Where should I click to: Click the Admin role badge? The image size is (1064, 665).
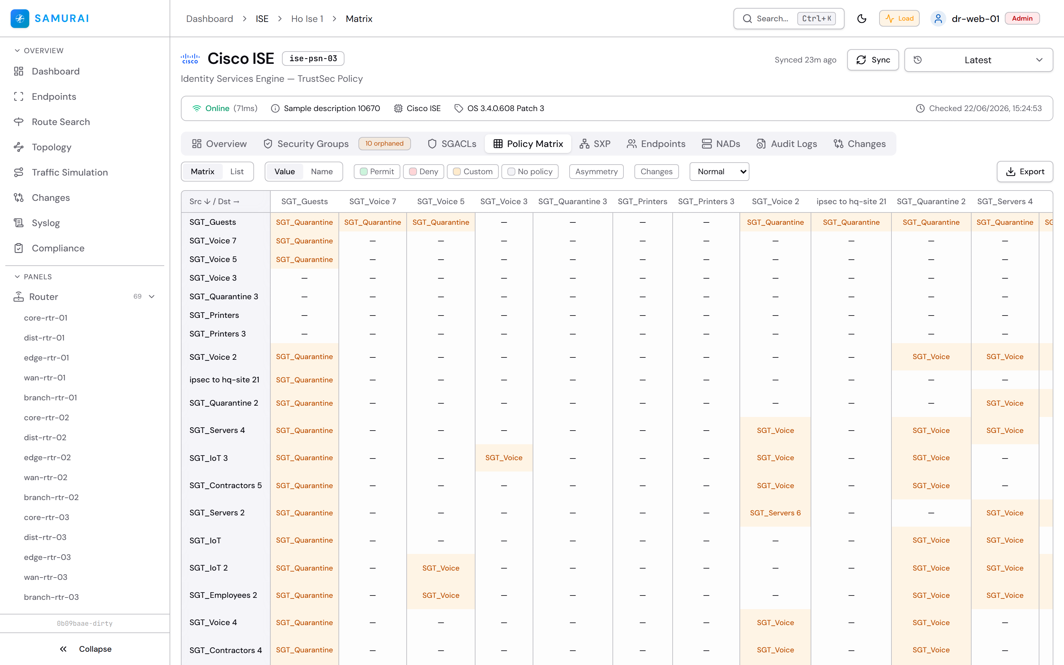click(1022, 19)
